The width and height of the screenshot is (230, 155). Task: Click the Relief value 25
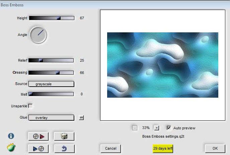(82, 60)
